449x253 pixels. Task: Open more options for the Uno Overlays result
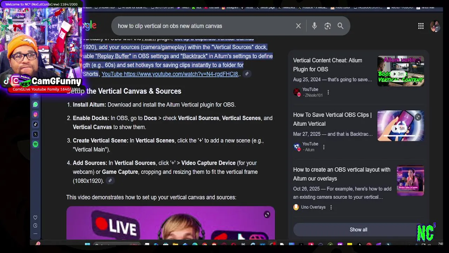tap(331, 207)
